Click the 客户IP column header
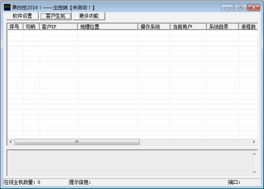264x189 pixels. [59, 26]
